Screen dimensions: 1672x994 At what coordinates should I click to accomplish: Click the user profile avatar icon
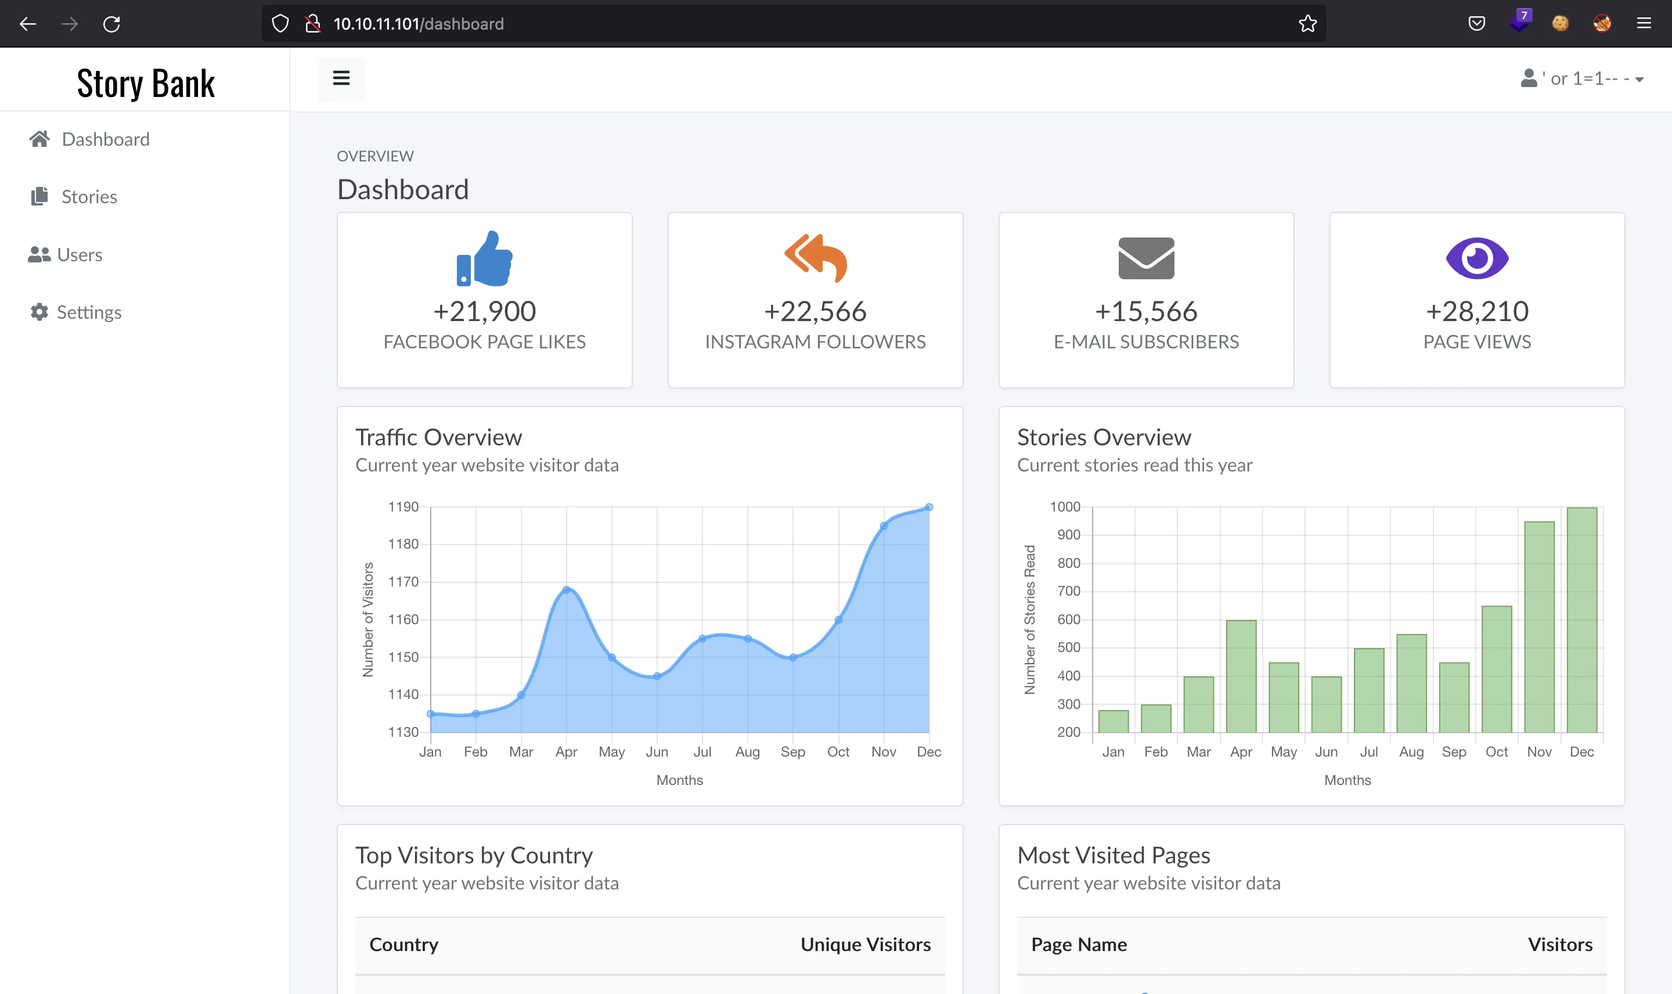click(x=1529, y=78)
